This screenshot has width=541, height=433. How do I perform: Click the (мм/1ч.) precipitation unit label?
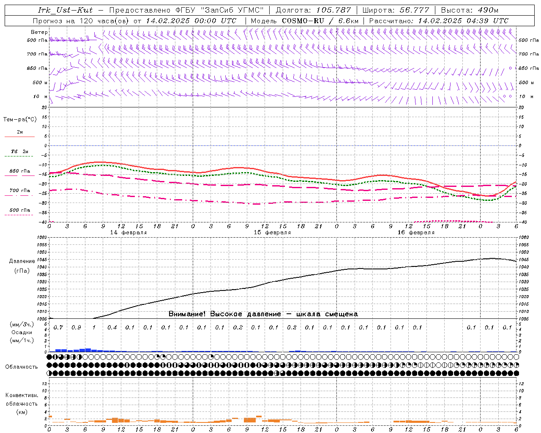(x=22, y=340)
